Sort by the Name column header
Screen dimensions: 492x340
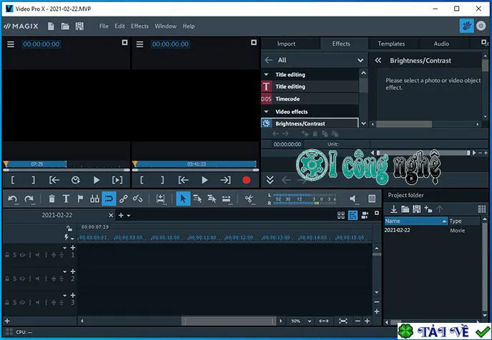tap(416, 221)
